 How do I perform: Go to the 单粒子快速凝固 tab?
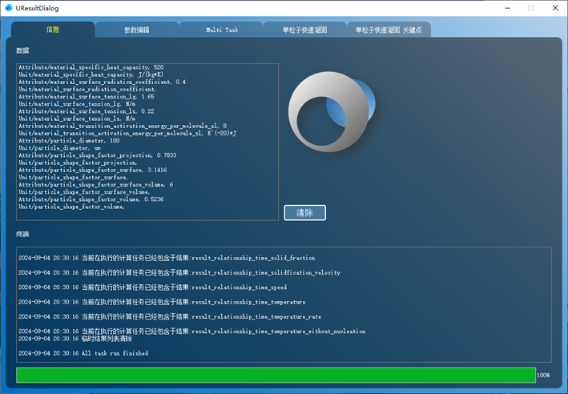click(305, 30)
